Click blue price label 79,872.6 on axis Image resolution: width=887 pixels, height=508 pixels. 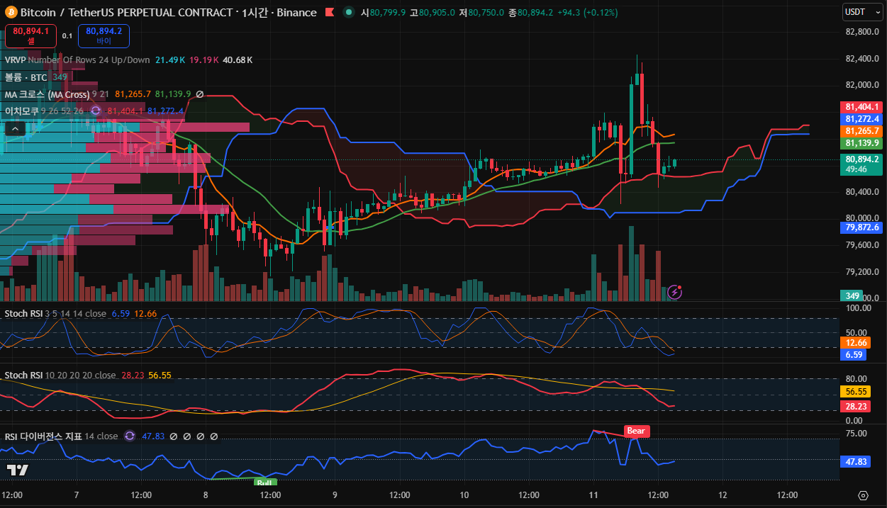point(862,227)
